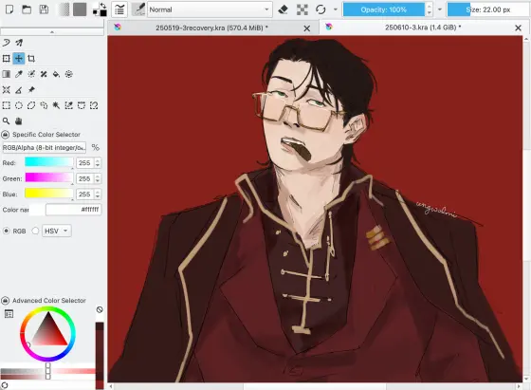The image size is (531, 390).
Task: Open dropdown arrow after Opacity slider
Action: pyautogui.click(x=440, y=9)
